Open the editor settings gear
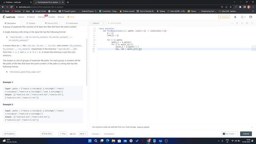This screenshot has width=256, height=144. [247, 23]
